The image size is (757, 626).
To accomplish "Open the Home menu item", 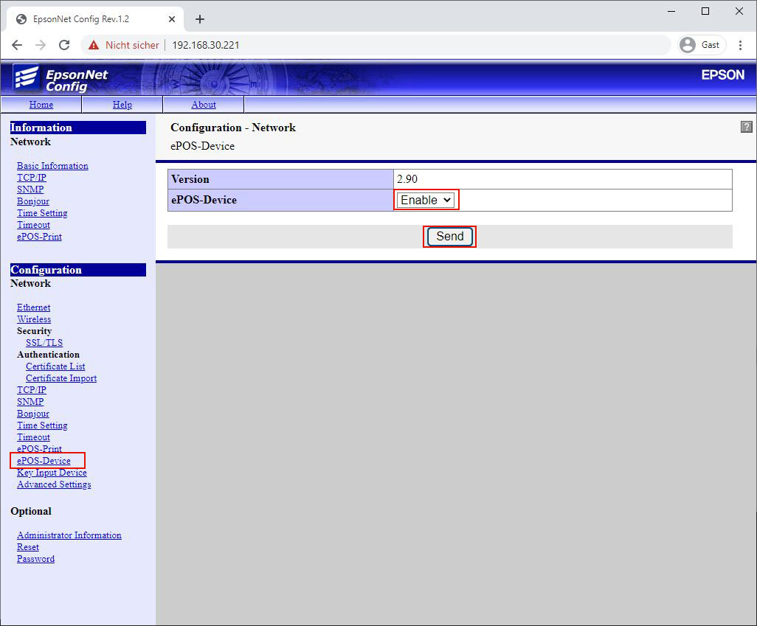I will click(x=41, y=105).
